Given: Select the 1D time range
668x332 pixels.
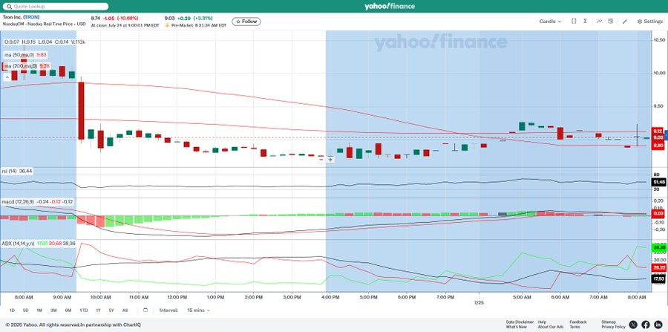Looking at the screenshot, I should (12, 310).
